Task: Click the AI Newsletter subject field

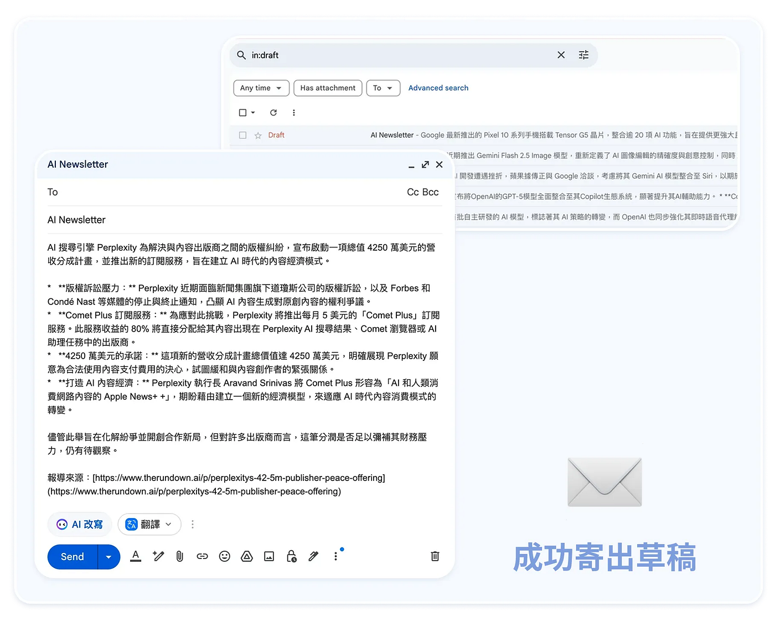Action: [245, 220]
